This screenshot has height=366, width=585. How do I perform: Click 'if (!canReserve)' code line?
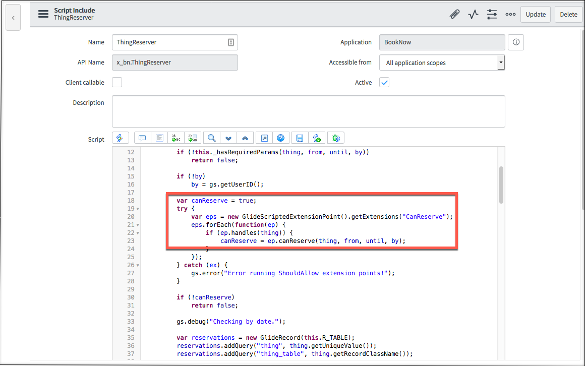tap(206, 297)
